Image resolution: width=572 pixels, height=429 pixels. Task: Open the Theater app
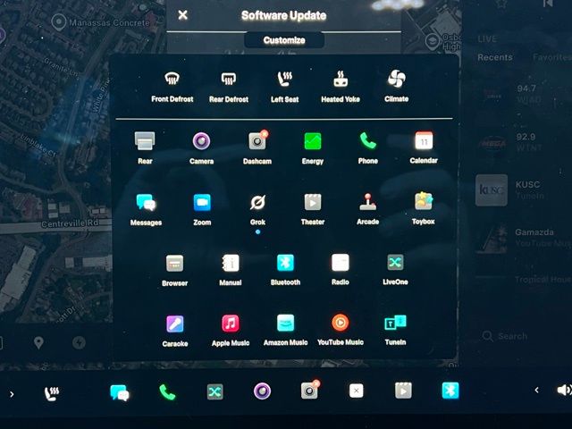(x=313, y=202)
